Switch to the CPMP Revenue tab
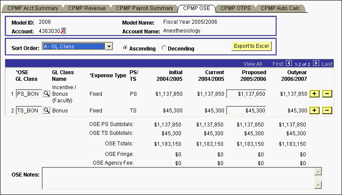342x195 pixels. click(x=85, y=8)
